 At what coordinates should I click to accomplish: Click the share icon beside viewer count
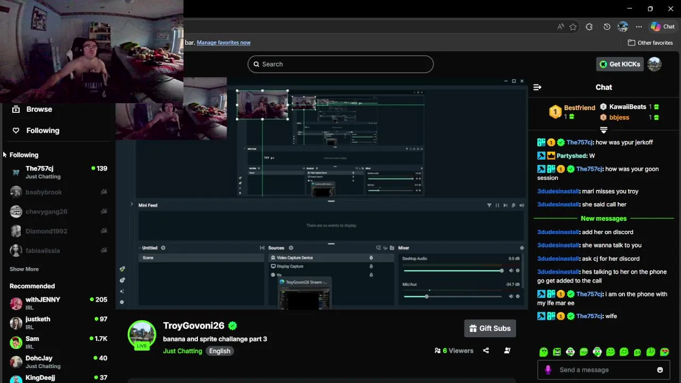pos(486,351)
